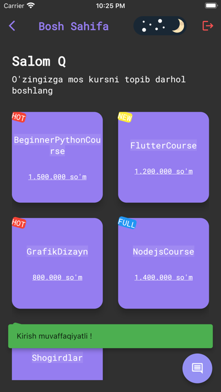Click the O'zingizga mos kursni subtitle
The height and width of the screenshot is (392, 221).
click(99, 85)
